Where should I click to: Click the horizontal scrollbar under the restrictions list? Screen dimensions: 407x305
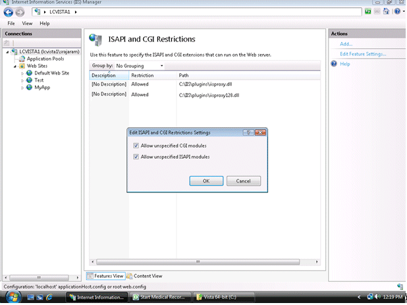[198, 262]
